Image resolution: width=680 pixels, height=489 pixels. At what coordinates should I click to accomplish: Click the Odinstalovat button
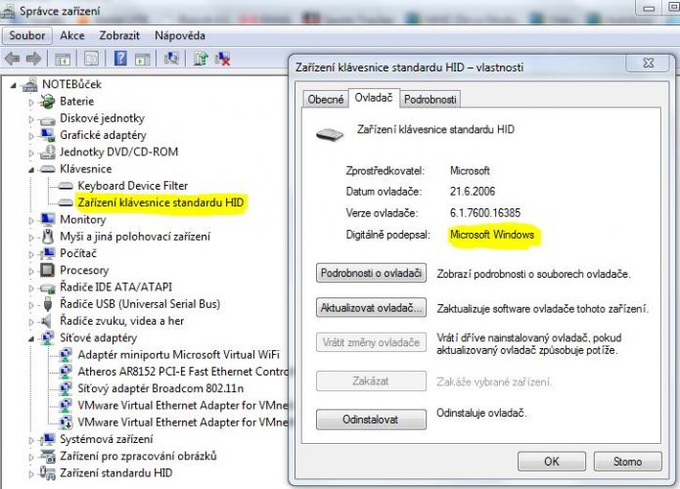pos(371,420)
